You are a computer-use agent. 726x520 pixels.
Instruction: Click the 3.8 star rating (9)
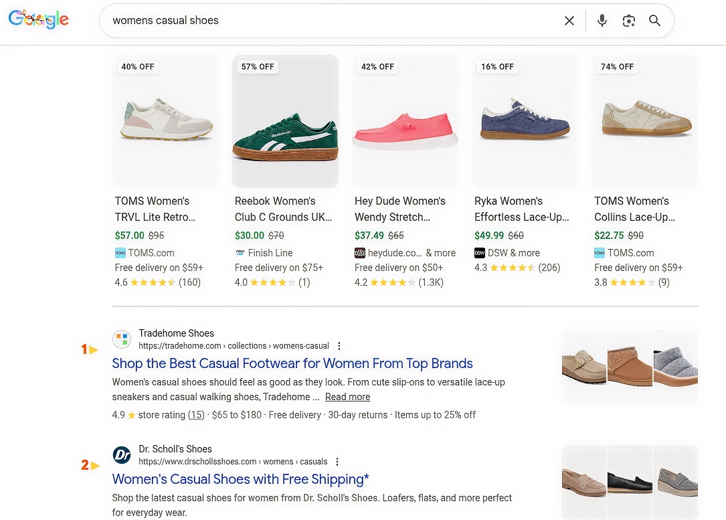632,282
